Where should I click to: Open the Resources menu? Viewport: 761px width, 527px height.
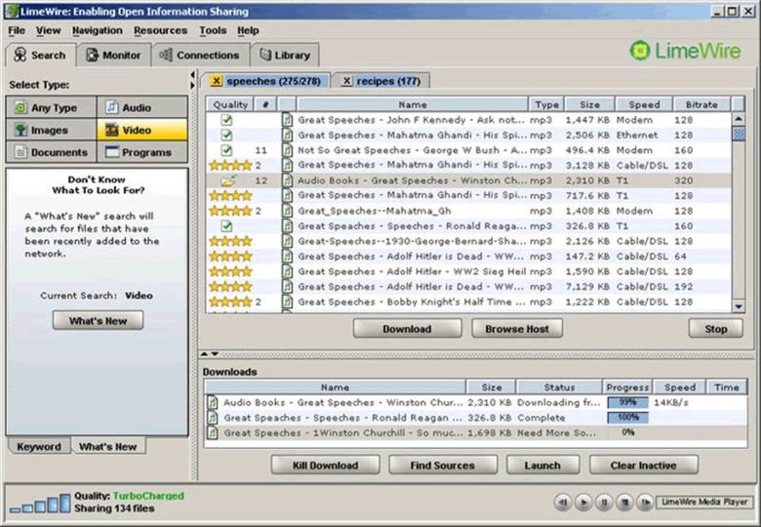point(161,30)
